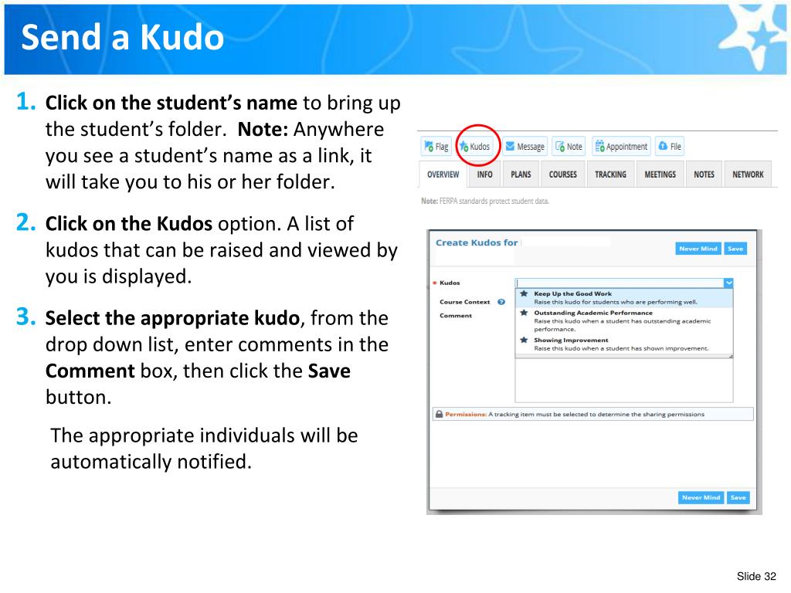Screen dimensions: 791x593
Task: Go to the NETWORK tab
Action: 748,175
